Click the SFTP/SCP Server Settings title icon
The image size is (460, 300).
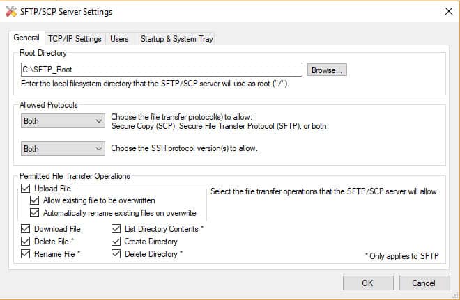[x=11, y=11]
